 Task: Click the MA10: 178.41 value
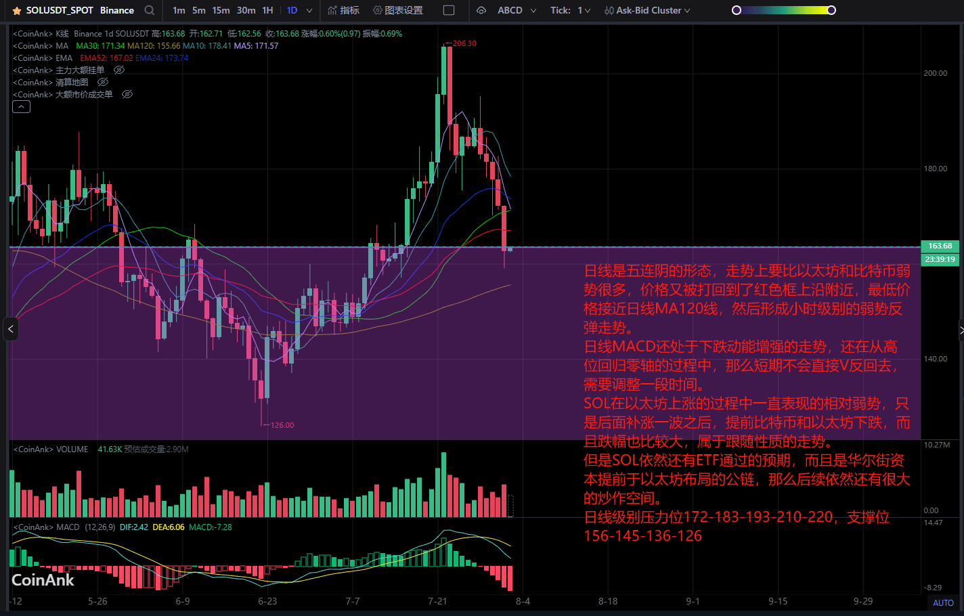pyautogui.click(x=207, y=46)
